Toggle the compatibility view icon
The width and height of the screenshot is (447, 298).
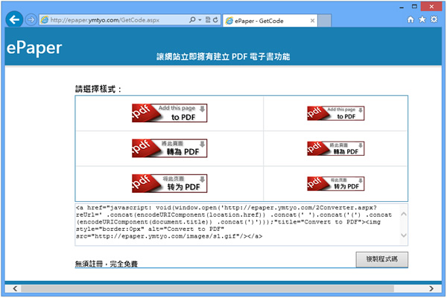(208, 19)
